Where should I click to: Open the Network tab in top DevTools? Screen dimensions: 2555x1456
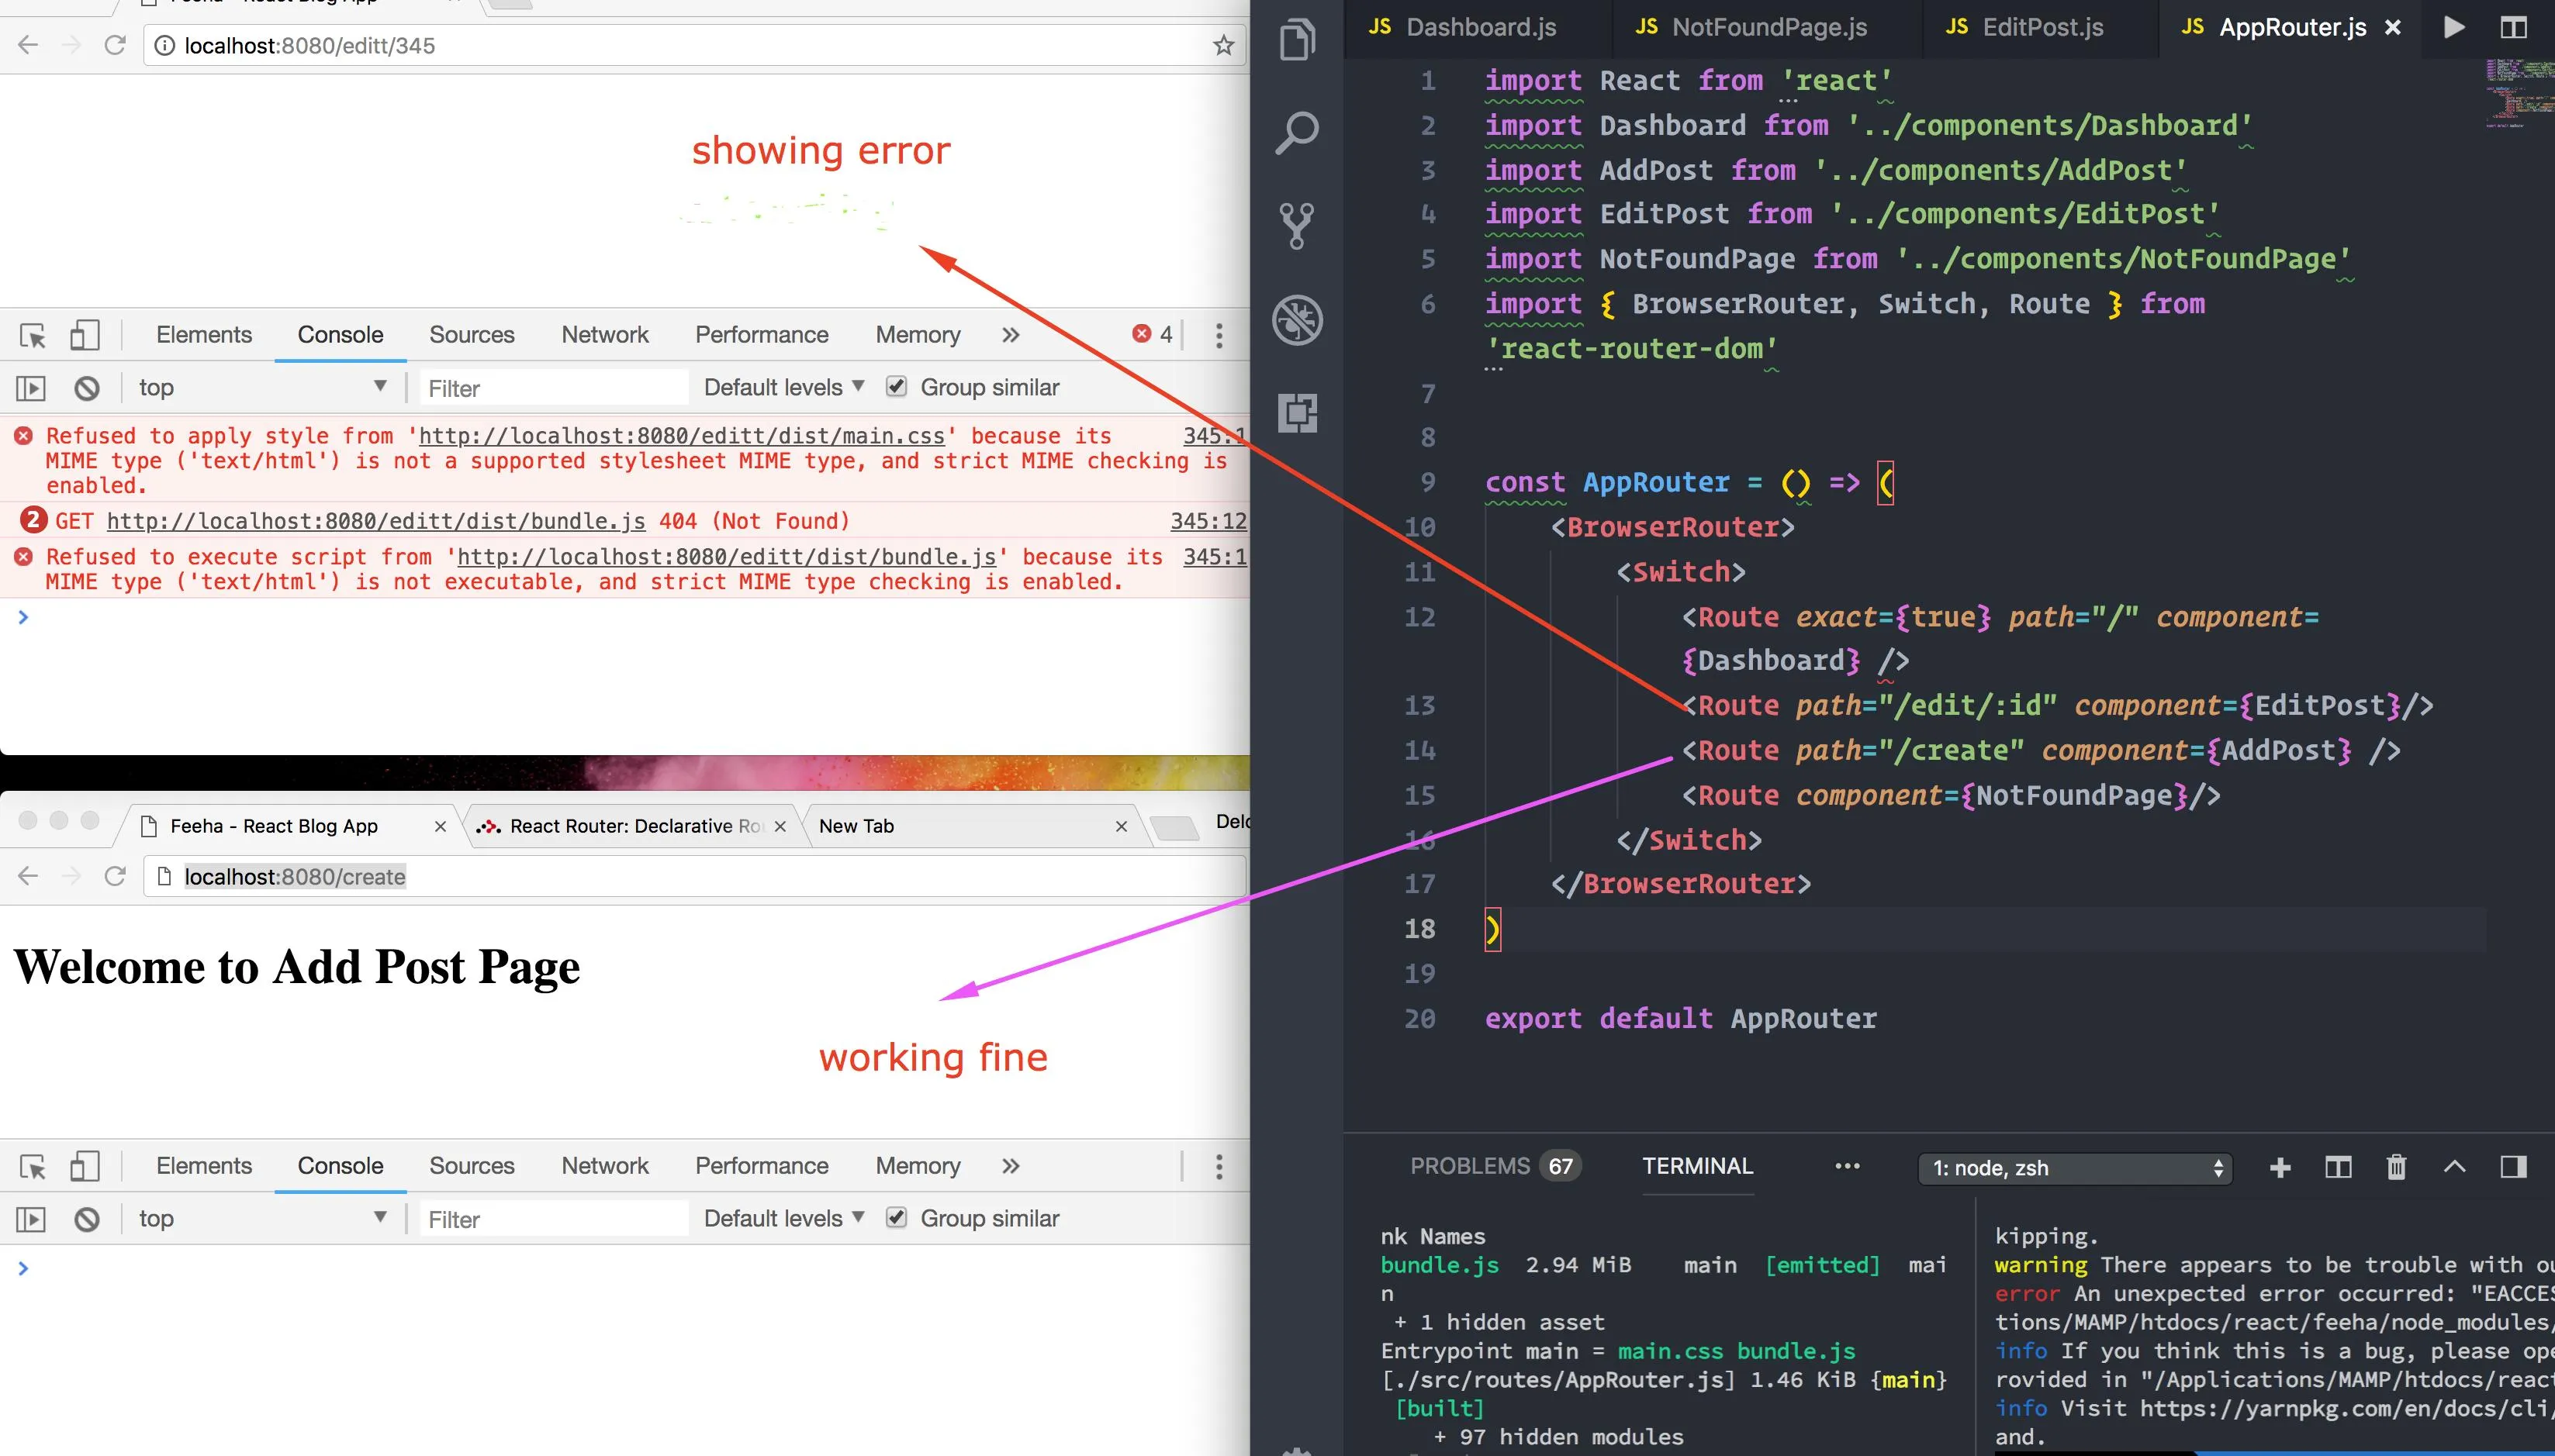604,335
